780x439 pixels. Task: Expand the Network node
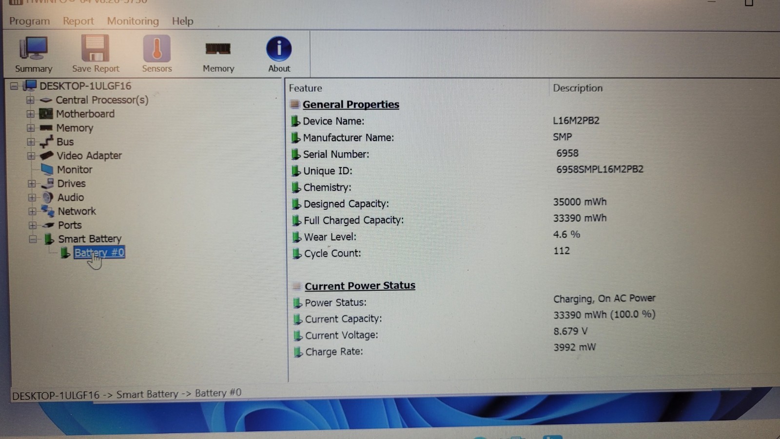(x=32, y=211)
